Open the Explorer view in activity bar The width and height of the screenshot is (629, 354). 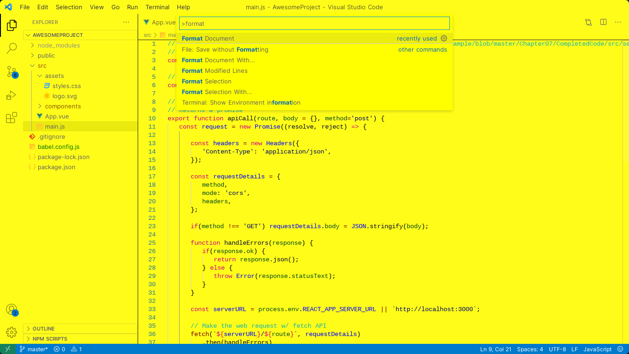(x=12, y=25)
